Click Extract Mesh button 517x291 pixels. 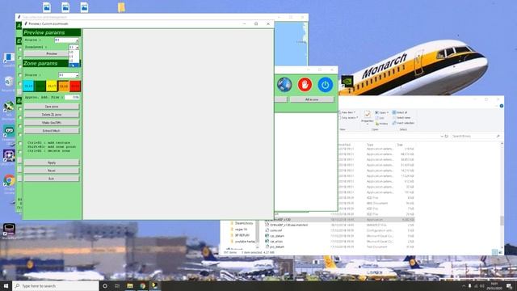(x=52, y=131)
